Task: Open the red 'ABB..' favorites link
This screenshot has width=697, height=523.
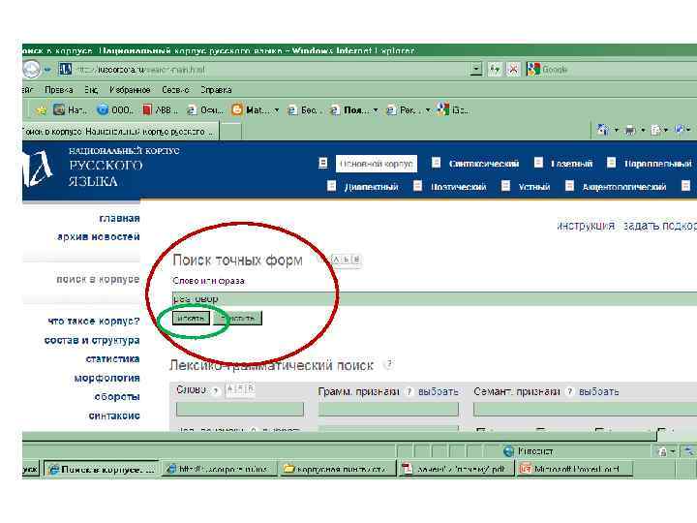Action: (160, 109)
